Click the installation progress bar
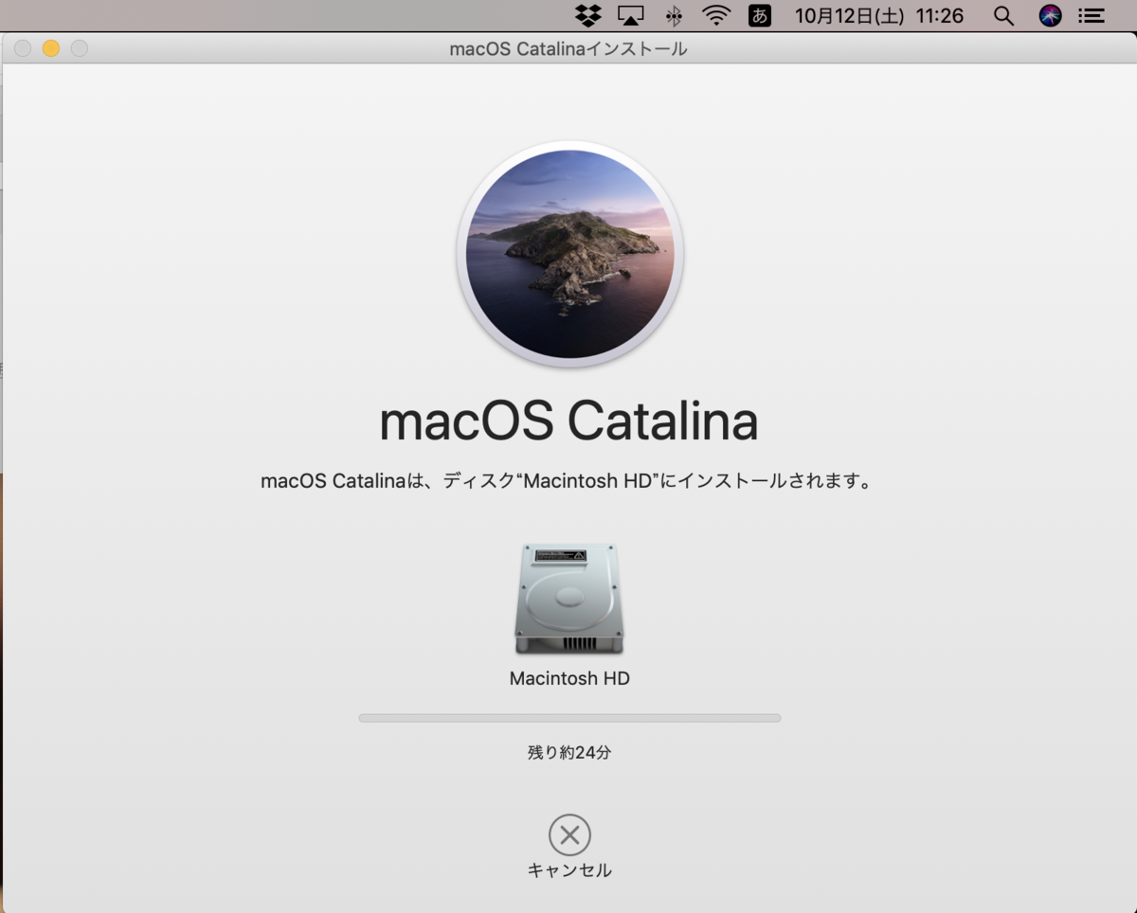Viewport: 1137px width, 913px height. (569, 718)
